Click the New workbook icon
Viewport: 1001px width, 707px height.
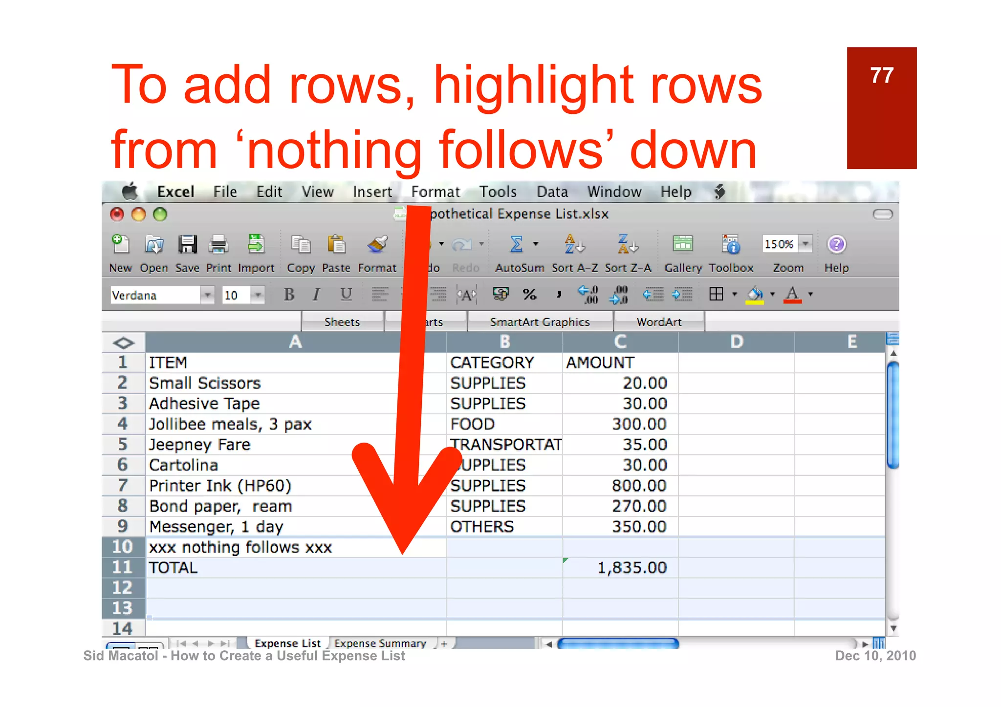(x=120, y=244)
